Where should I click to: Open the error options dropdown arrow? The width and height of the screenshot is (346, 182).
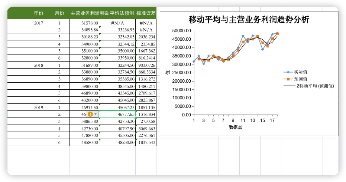tap(96, 114)
